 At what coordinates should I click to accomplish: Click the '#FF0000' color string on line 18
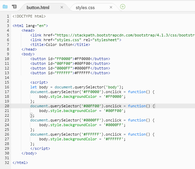(113, 96)
